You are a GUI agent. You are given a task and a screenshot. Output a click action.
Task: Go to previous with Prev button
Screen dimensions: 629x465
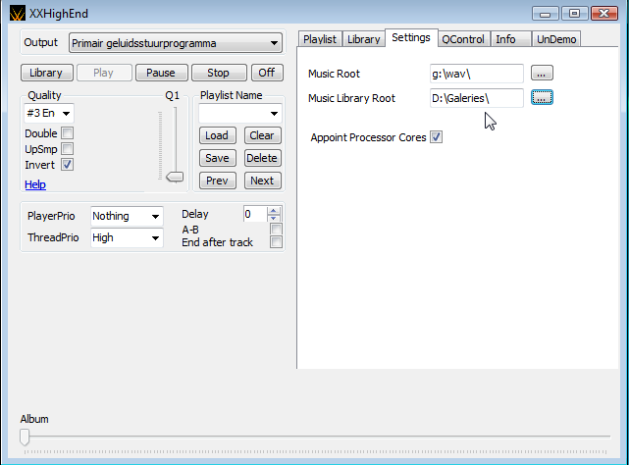coord(218,181)
